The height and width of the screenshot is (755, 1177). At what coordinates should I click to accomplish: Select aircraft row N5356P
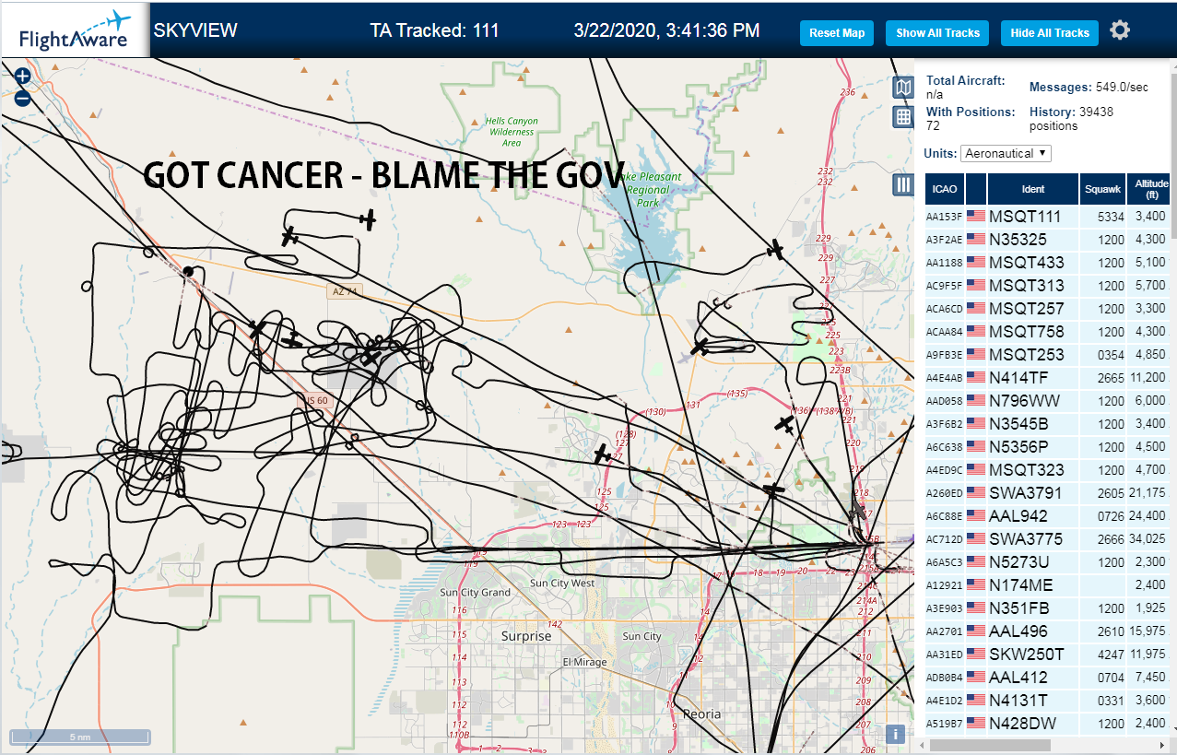tap(1048, 447)
